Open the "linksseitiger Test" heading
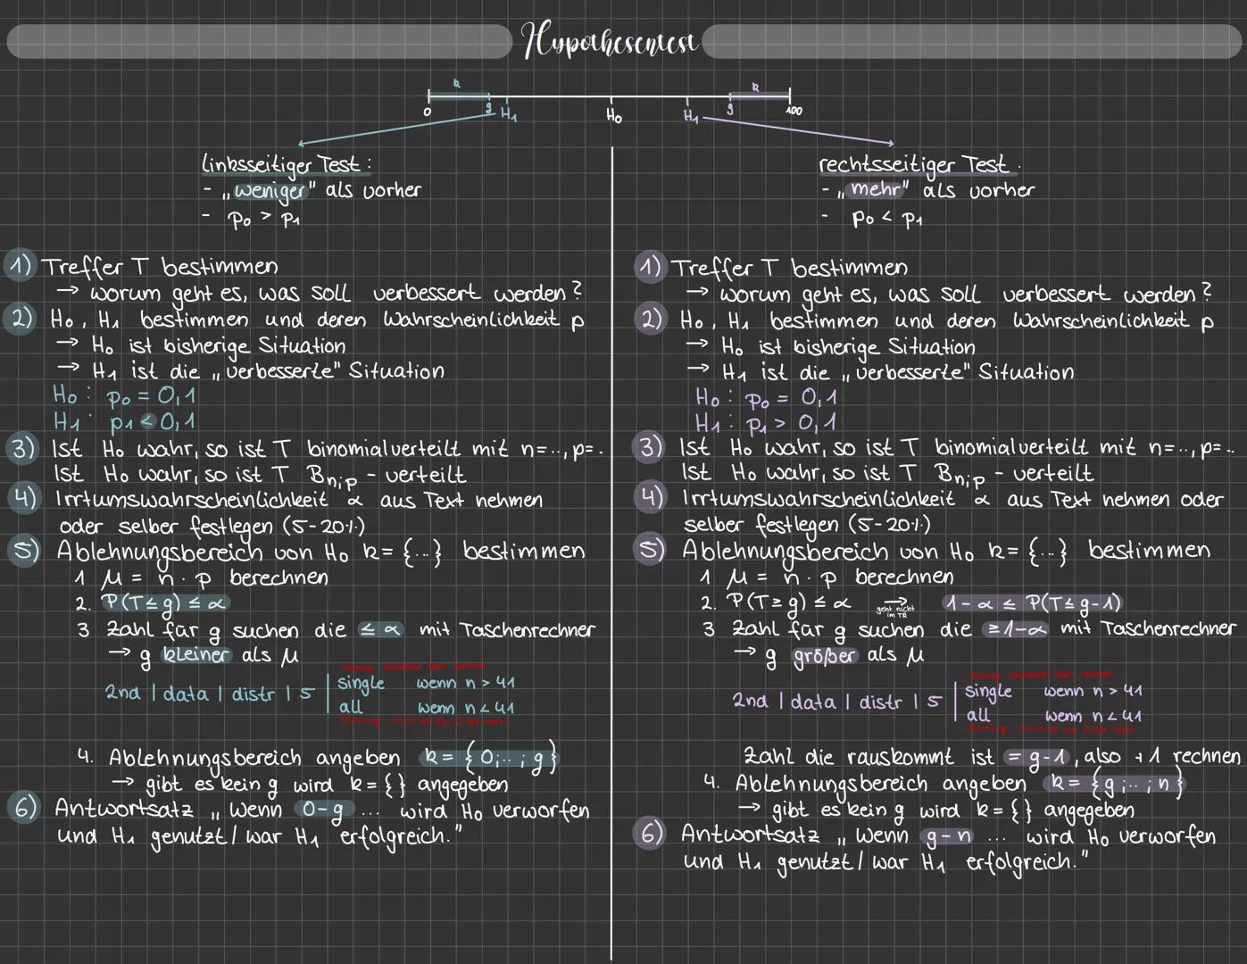This screenshot has height=964, width=1247. [286, 164]
